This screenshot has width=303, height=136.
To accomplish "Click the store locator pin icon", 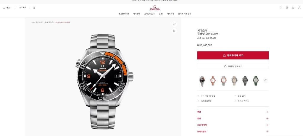I will 287,8.
